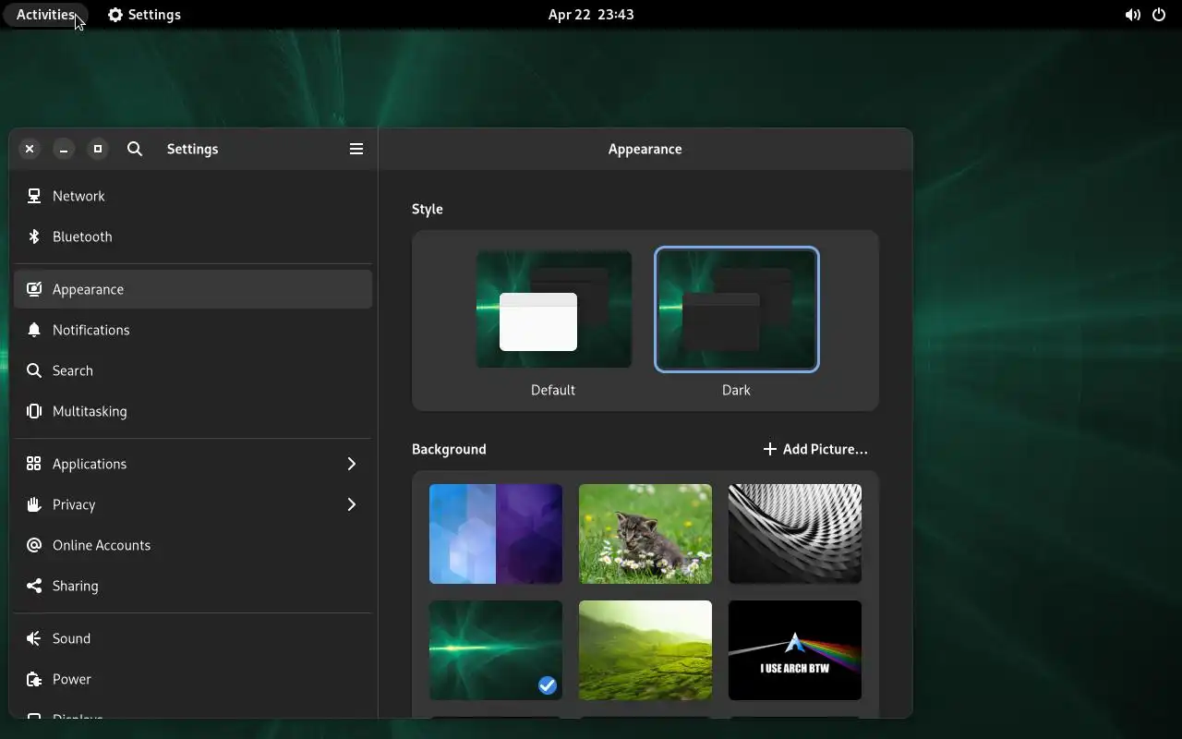1182x739 pixels.
Task: Click the checkmark on green aurora wallpaper
Action: [x=548, y=684]
